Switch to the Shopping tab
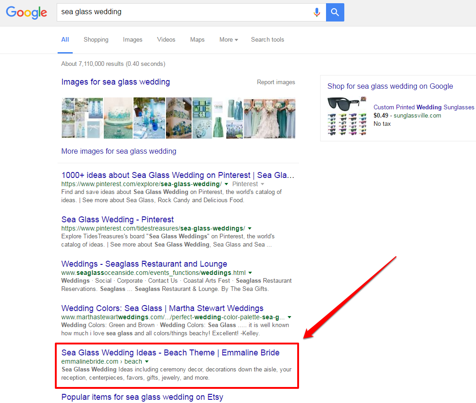 click(96, 40)
